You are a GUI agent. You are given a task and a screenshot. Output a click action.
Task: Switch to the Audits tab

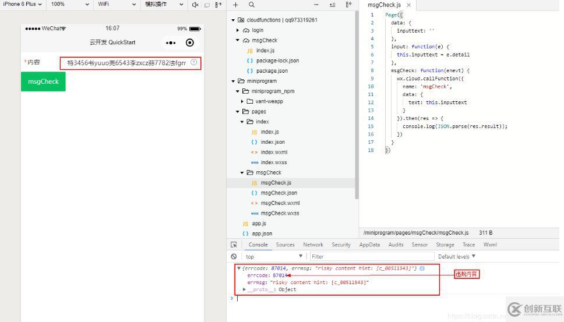tap(396, 245)
